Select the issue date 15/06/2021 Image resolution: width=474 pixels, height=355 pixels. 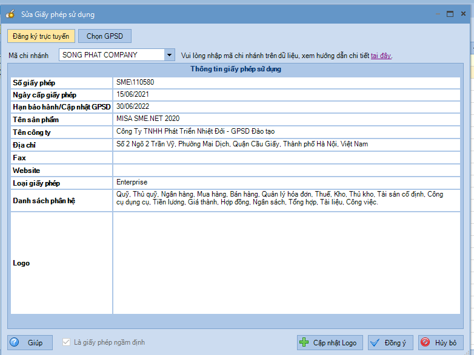pyautogui.click(x=133, y=94)
